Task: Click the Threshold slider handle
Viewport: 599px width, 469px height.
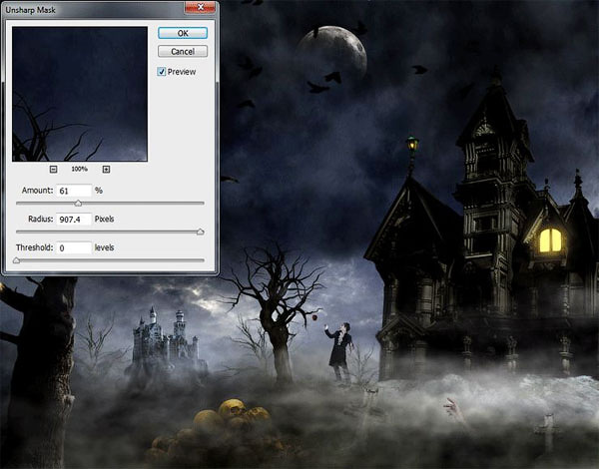Action: coord(16,260)
